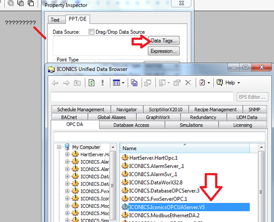Expand the HartServer tree node
The image size is (274, 222).
click(x=67, y=154)
